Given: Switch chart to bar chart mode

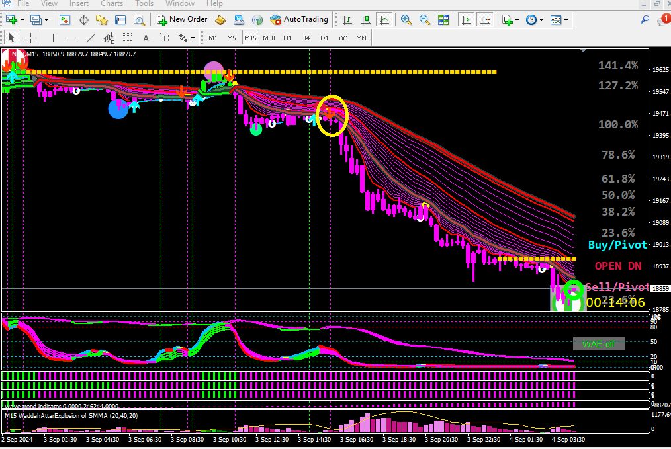Looking at the screenshot, I should click(x=347, y=20).
